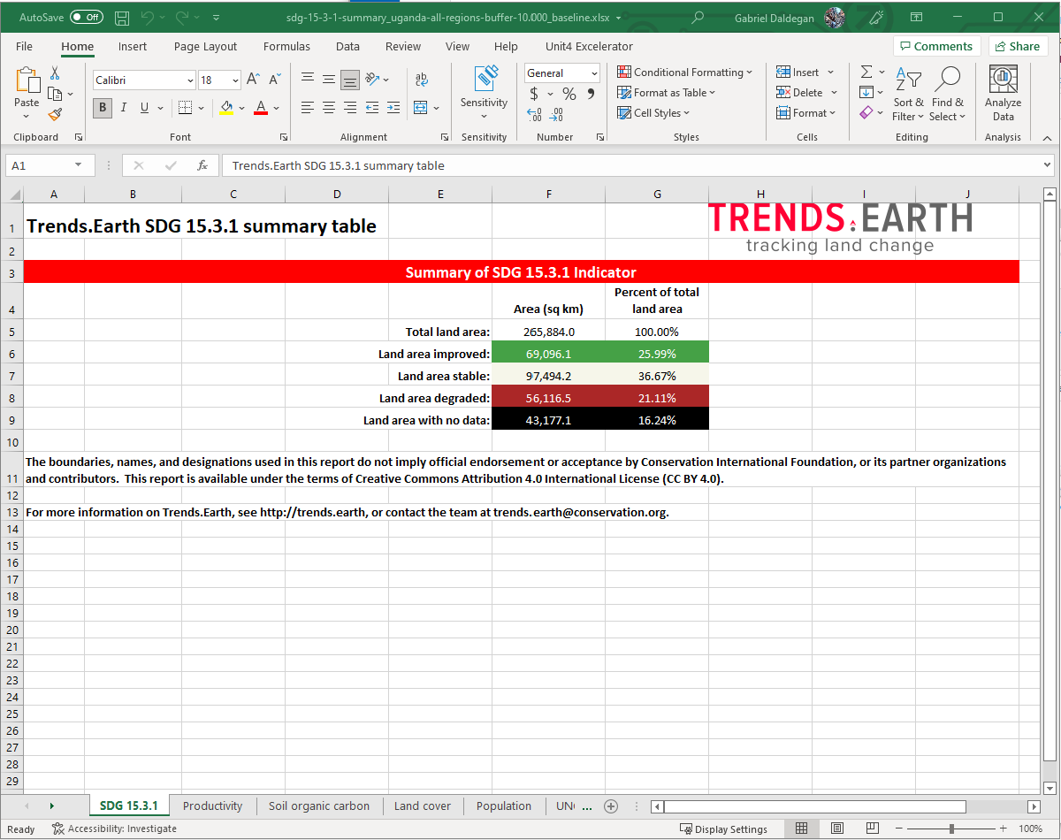Screen dimensions: 1061x840
Task: Click the Share button
Action: click(x=1017, y=46)
